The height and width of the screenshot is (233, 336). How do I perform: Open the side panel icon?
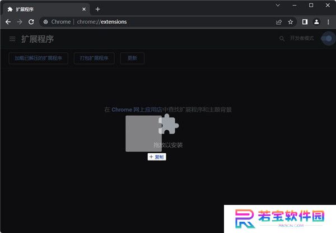coord(305,22)
